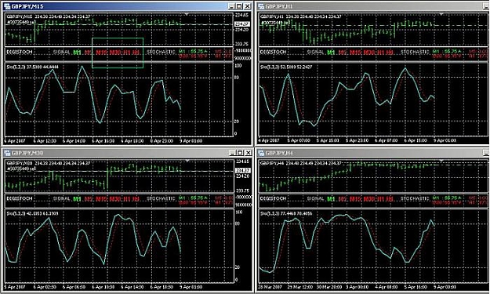
Task: Click the '28 Mar 2007' date label in H4
Action: pyautogui.click(x=270, y=287)
